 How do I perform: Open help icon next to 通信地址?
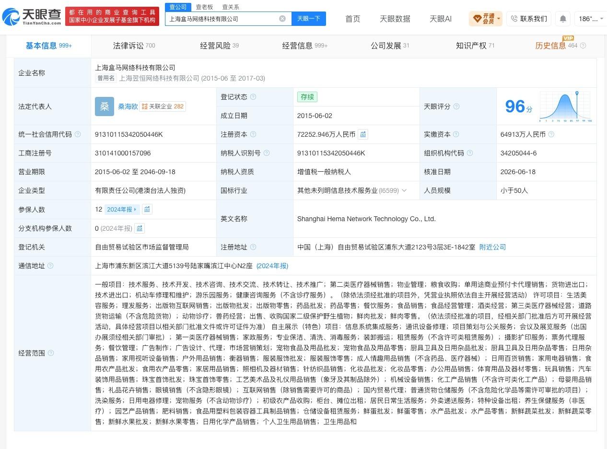tap(50, 266)
